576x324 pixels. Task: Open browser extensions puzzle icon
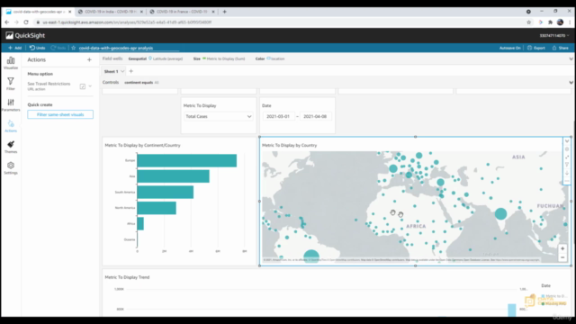550,22
